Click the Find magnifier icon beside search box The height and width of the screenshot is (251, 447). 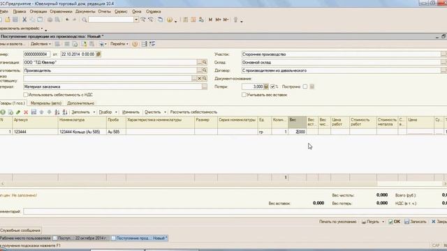tap(85, 20)
